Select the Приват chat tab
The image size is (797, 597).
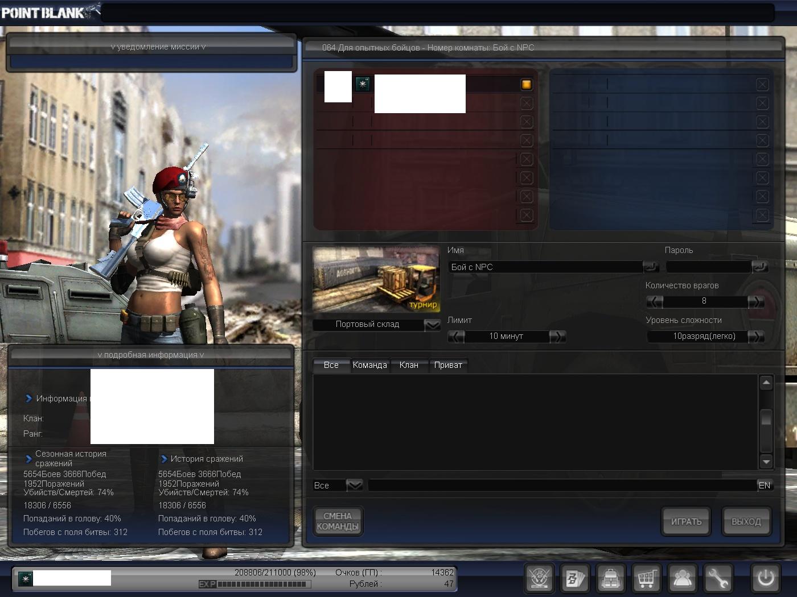[448, 365]
